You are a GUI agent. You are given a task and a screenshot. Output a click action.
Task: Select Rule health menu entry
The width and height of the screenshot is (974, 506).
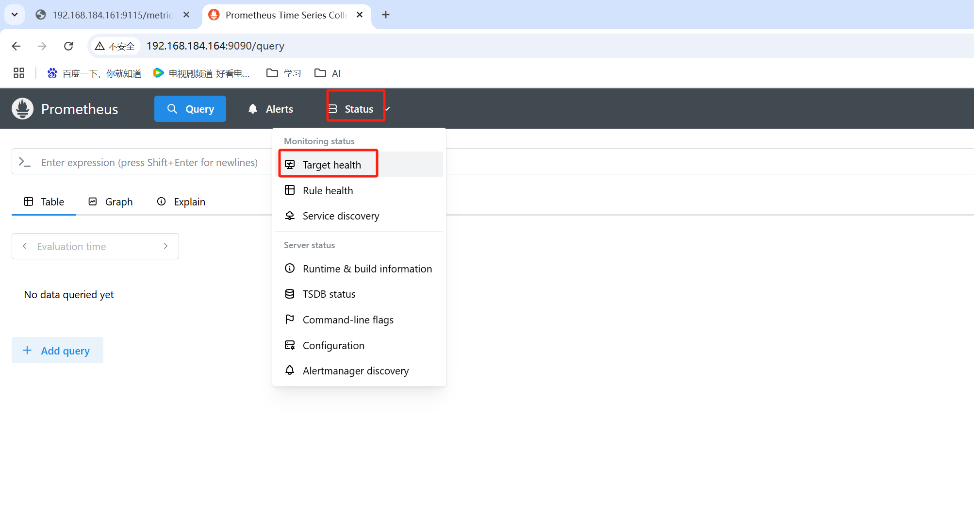360,190
